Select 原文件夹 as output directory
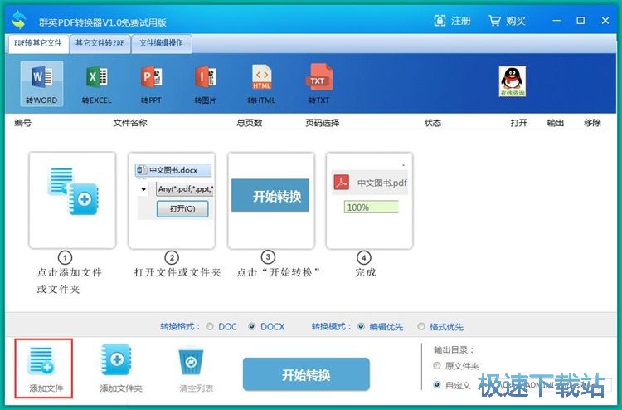This screenshot has height=410, width=622. tap(437, 365)
